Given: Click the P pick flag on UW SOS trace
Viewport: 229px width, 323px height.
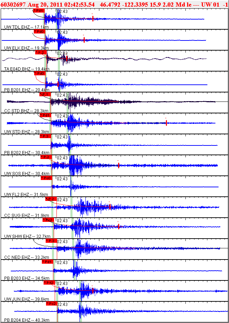Looking at the screenshot, I should pos(46,157).
